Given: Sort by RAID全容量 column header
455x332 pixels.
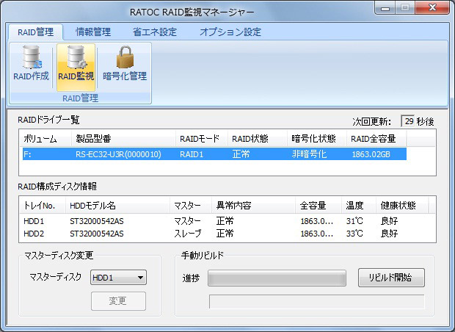Looking at the screenshot, I should point(376,139).
